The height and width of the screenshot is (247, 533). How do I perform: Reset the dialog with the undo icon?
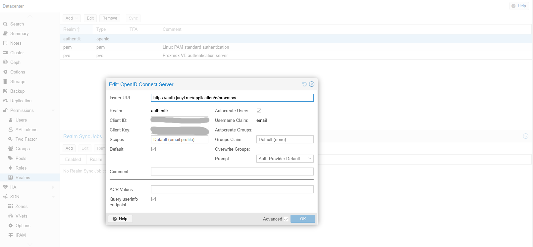point(304,84)
